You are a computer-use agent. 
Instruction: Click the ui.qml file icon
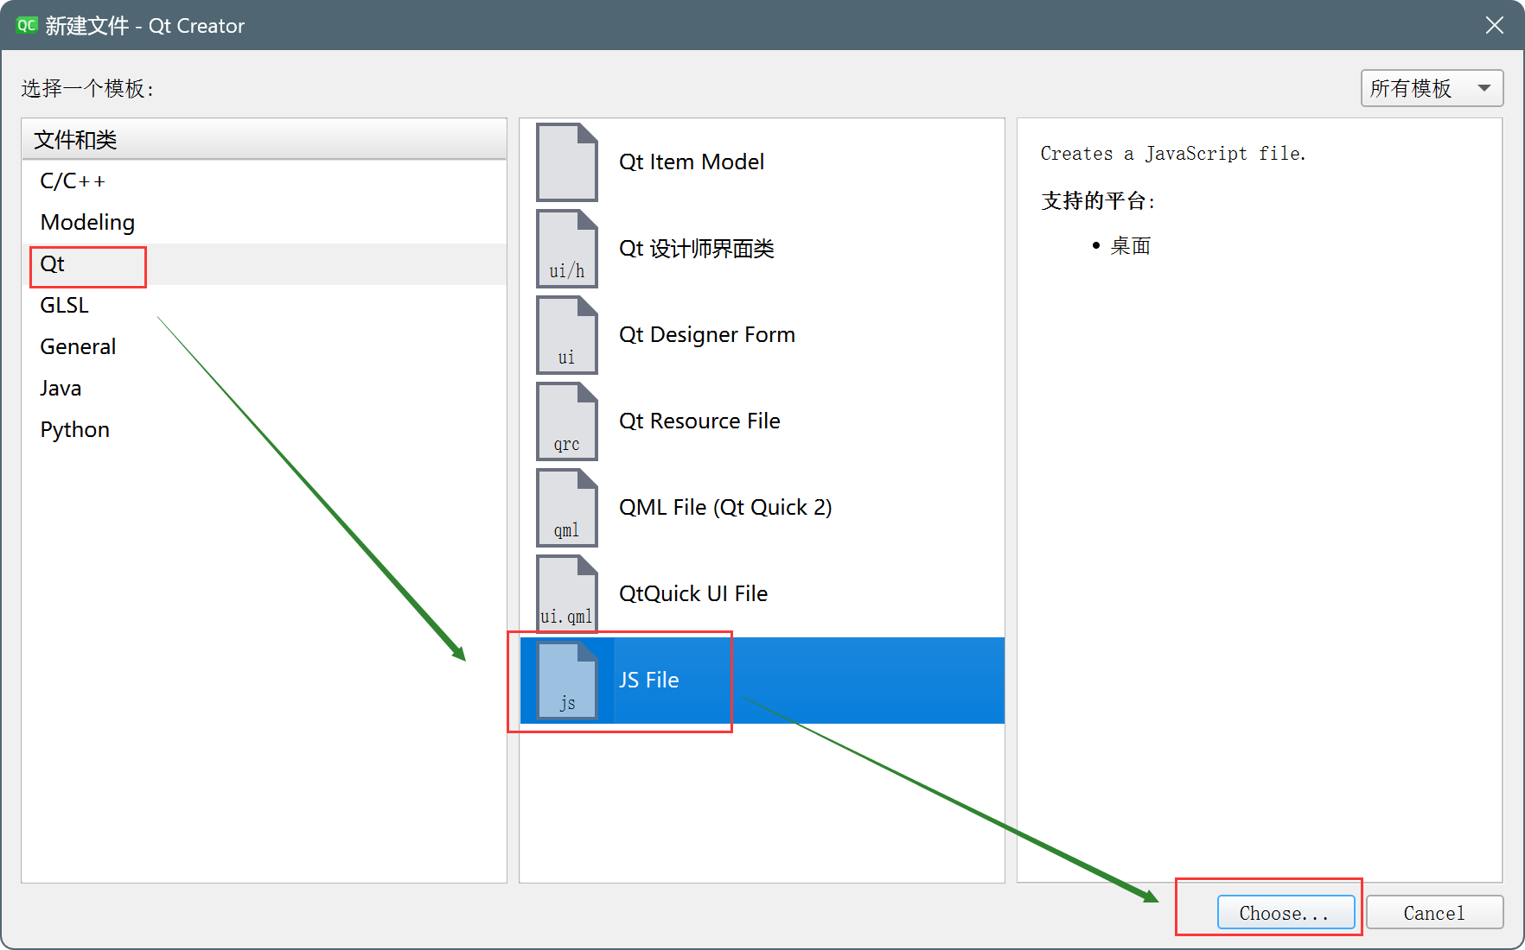566,594
